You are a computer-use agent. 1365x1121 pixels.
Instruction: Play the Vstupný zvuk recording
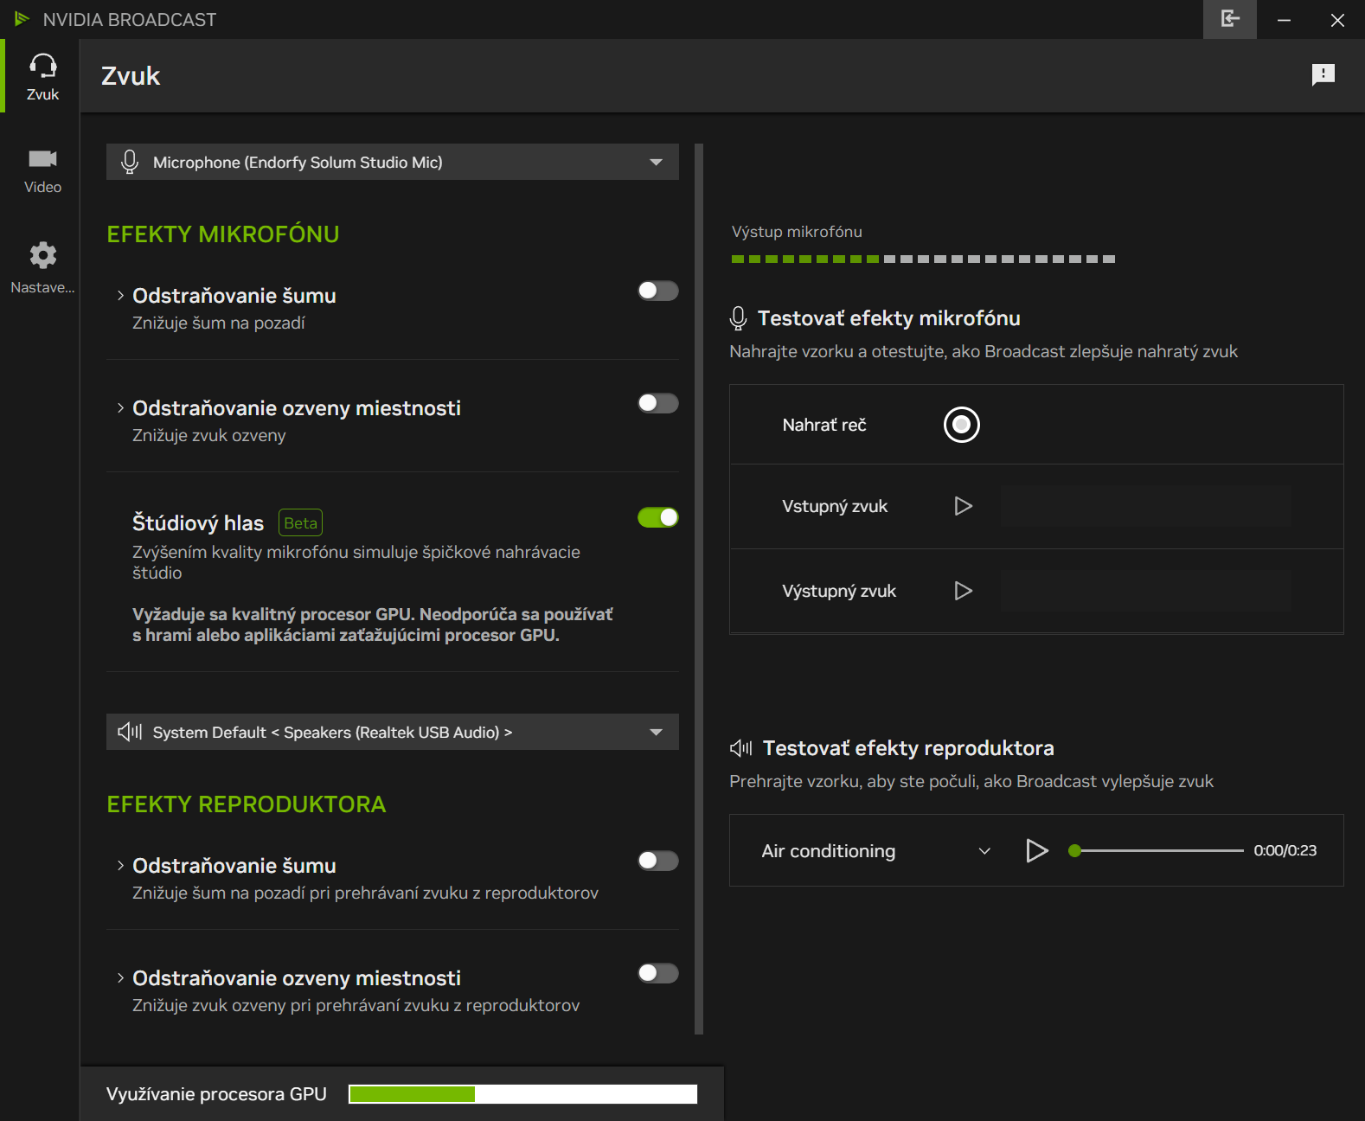pyautogui.click(x=963, y=506)
